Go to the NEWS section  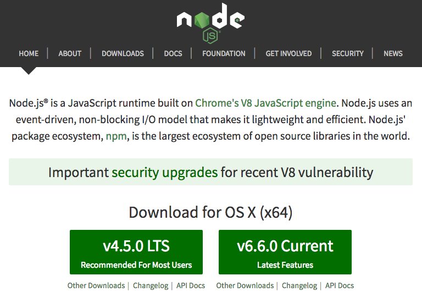point(393,53)
